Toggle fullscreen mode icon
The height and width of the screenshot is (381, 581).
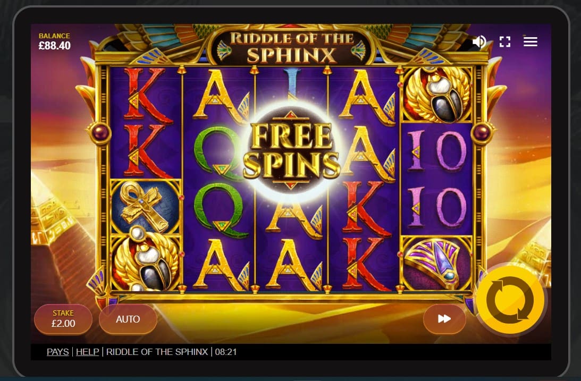tap(504, 42)
